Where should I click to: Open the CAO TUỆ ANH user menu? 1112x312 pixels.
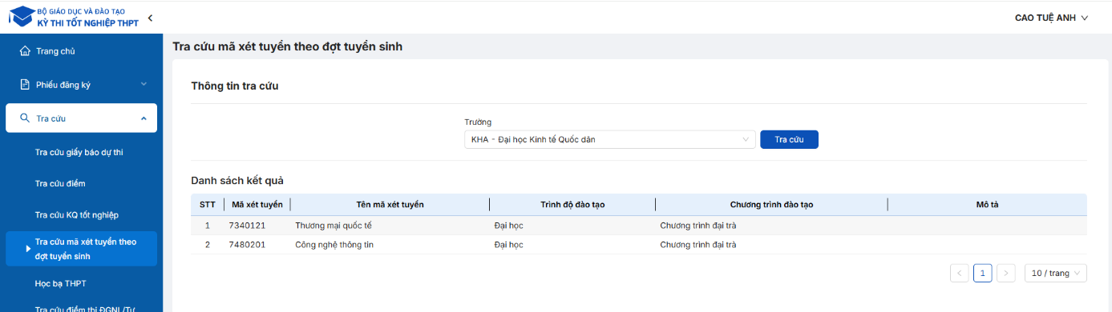coord(1052,18)
